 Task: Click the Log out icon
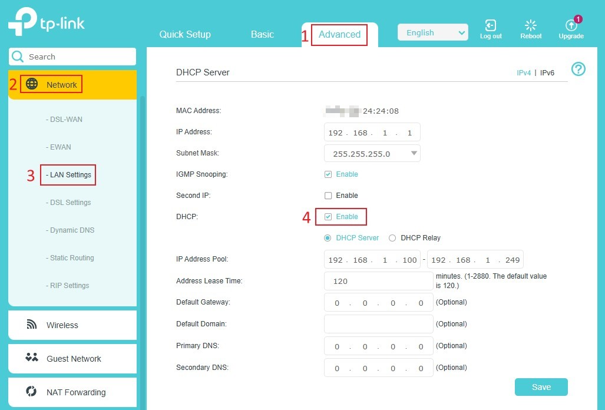click(x=490, y=24)
